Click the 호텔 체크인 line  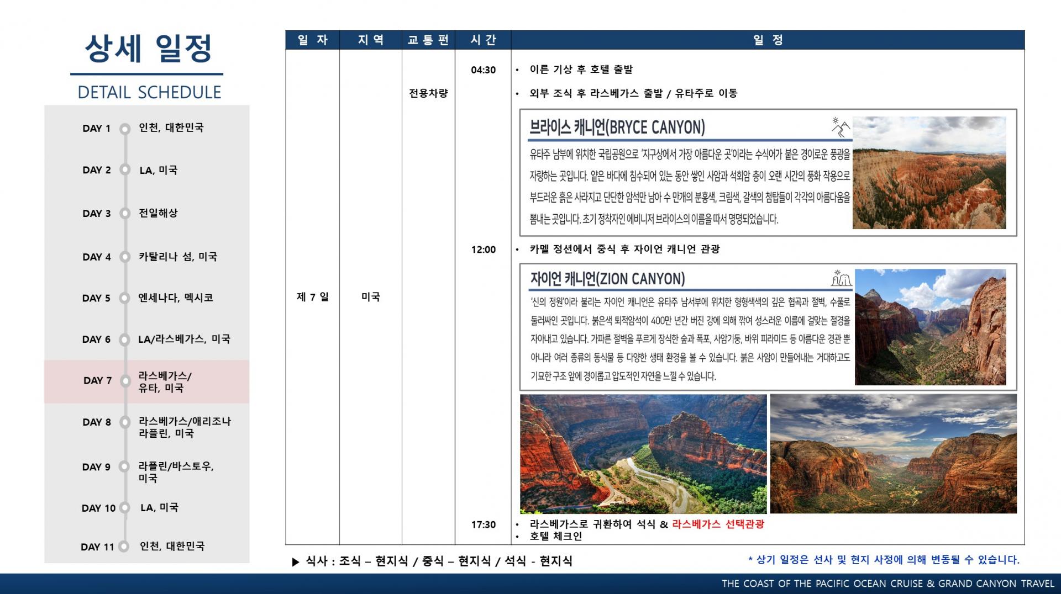[x=556, y=536]
